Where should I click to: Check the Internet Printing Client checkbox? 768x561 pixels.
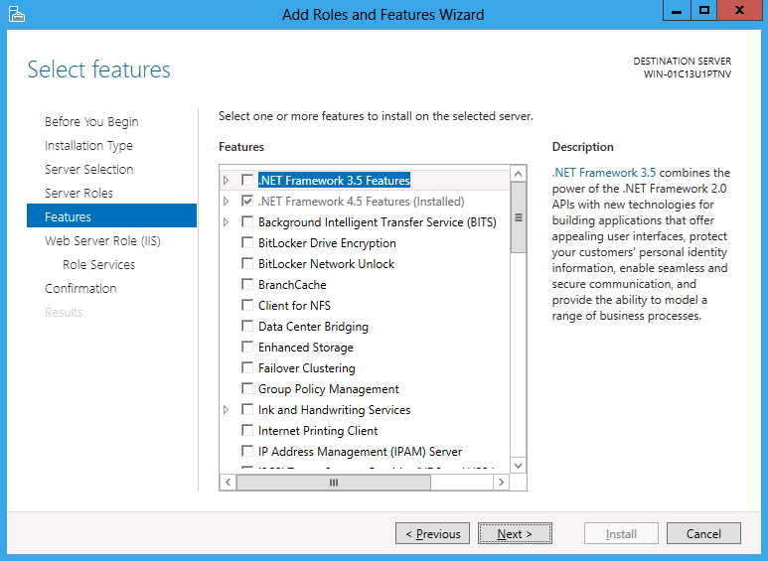click(247, 430)
